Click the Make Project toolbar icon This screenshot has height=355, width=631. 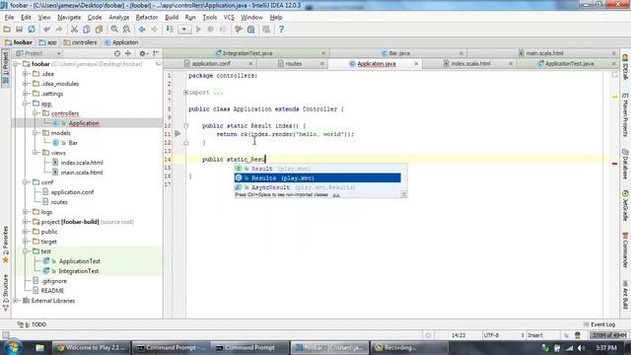pos(170,30)
